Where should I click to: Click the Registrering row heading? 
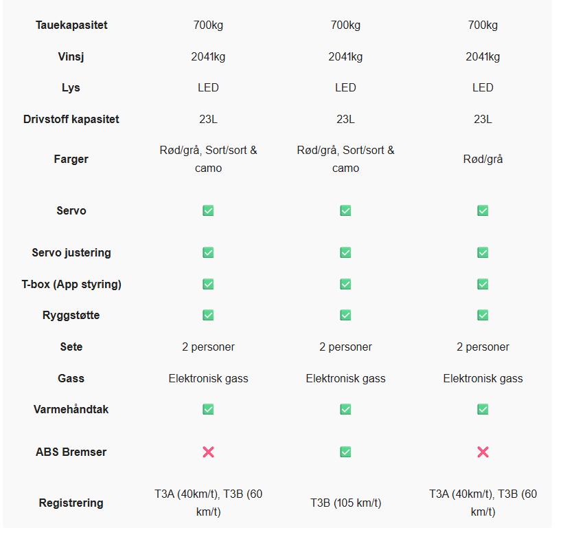tap(71, 503)
